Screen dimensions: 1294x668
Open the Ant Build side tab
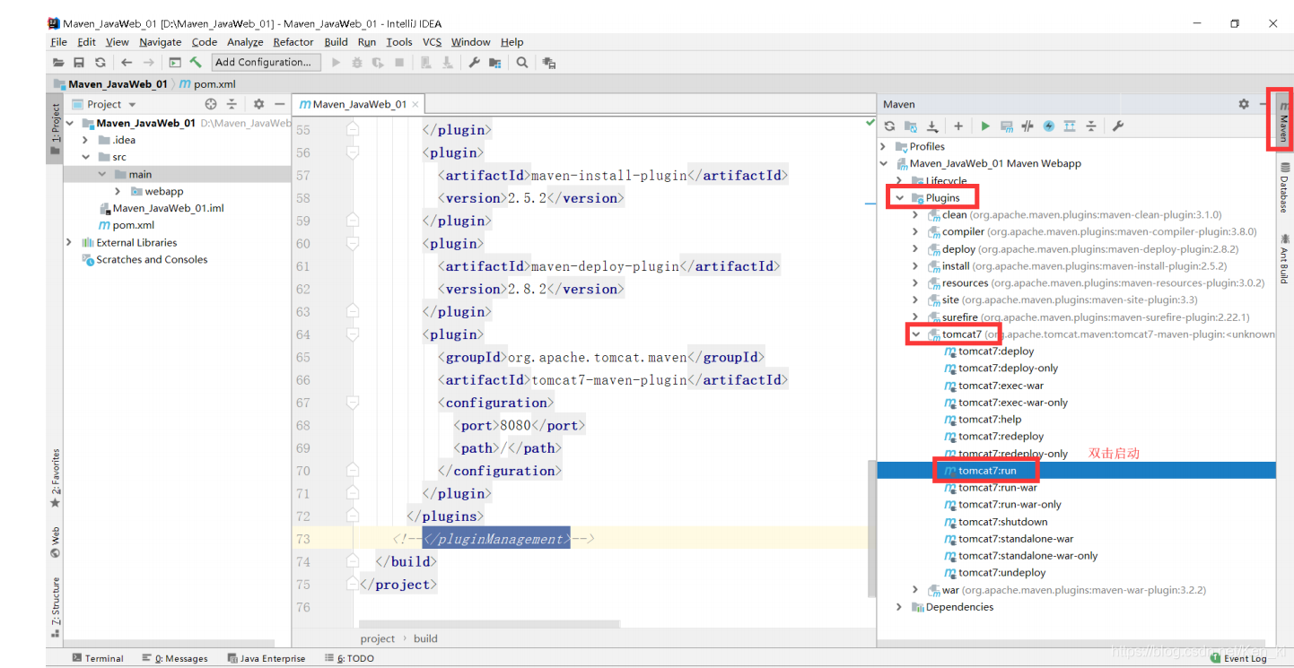[x=1284, y=258]
